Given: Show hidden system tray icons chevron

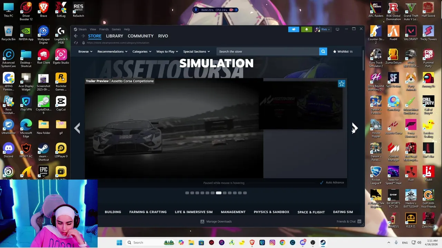Looking at the screenshot, I should click(x=388, y=242).
